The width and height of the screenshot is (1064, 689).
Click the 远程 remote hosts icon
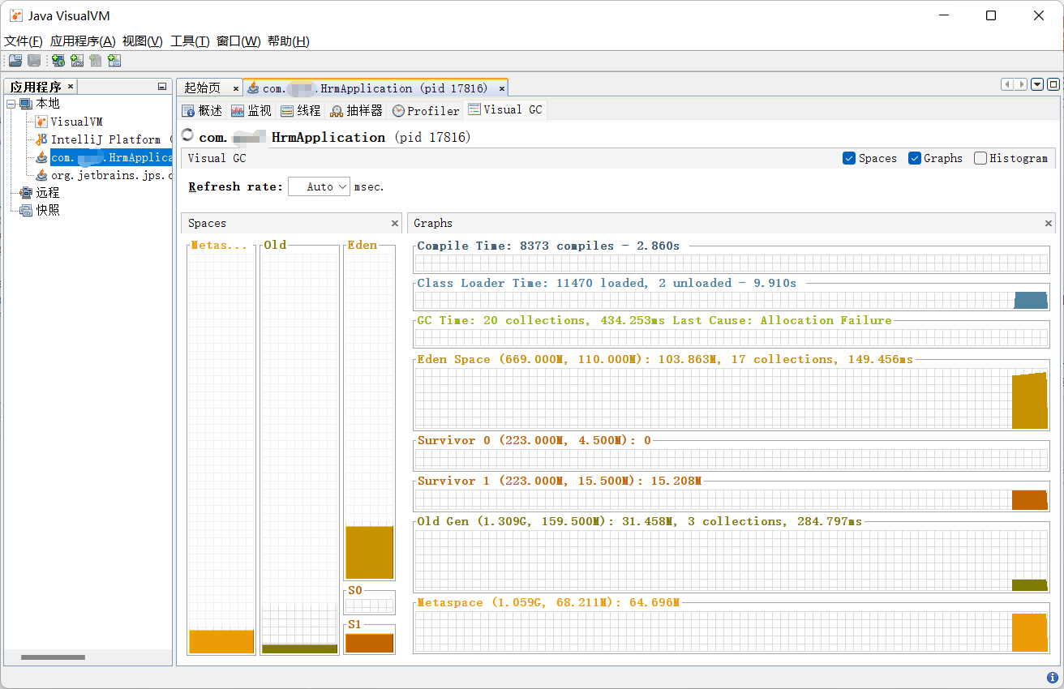click(26, 193)
